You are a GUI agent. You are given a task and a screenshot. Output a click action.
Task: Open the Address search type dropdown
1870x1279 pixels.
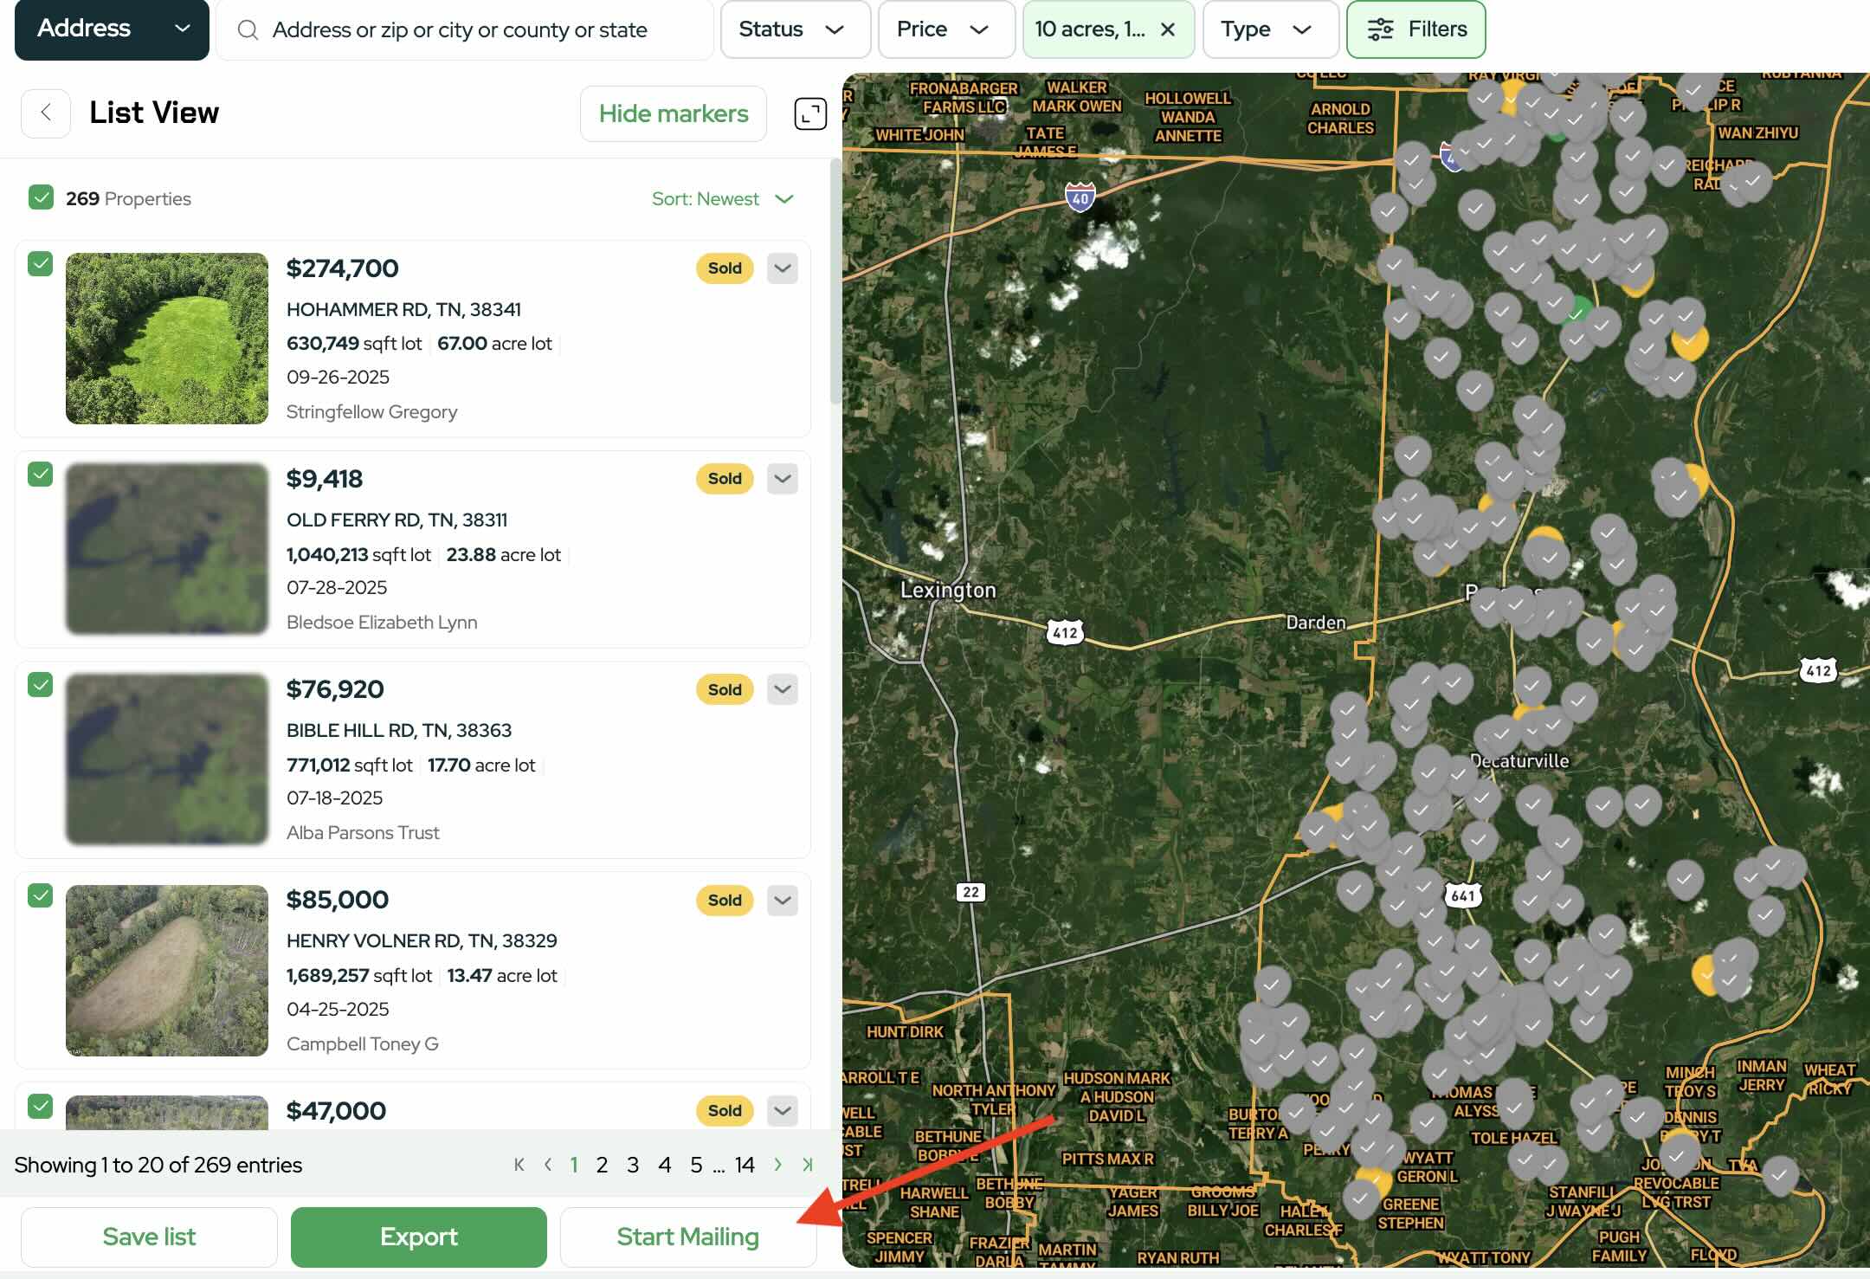pyautogui.click(x=113, y=29)
